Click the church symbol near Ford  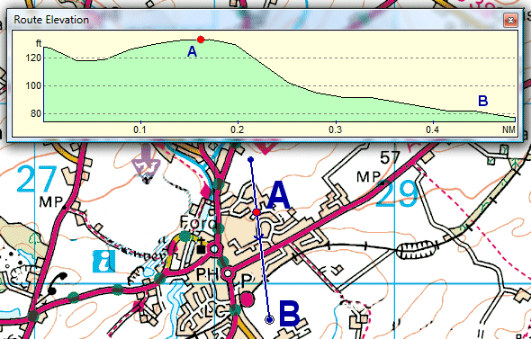(x=202, y=247)
